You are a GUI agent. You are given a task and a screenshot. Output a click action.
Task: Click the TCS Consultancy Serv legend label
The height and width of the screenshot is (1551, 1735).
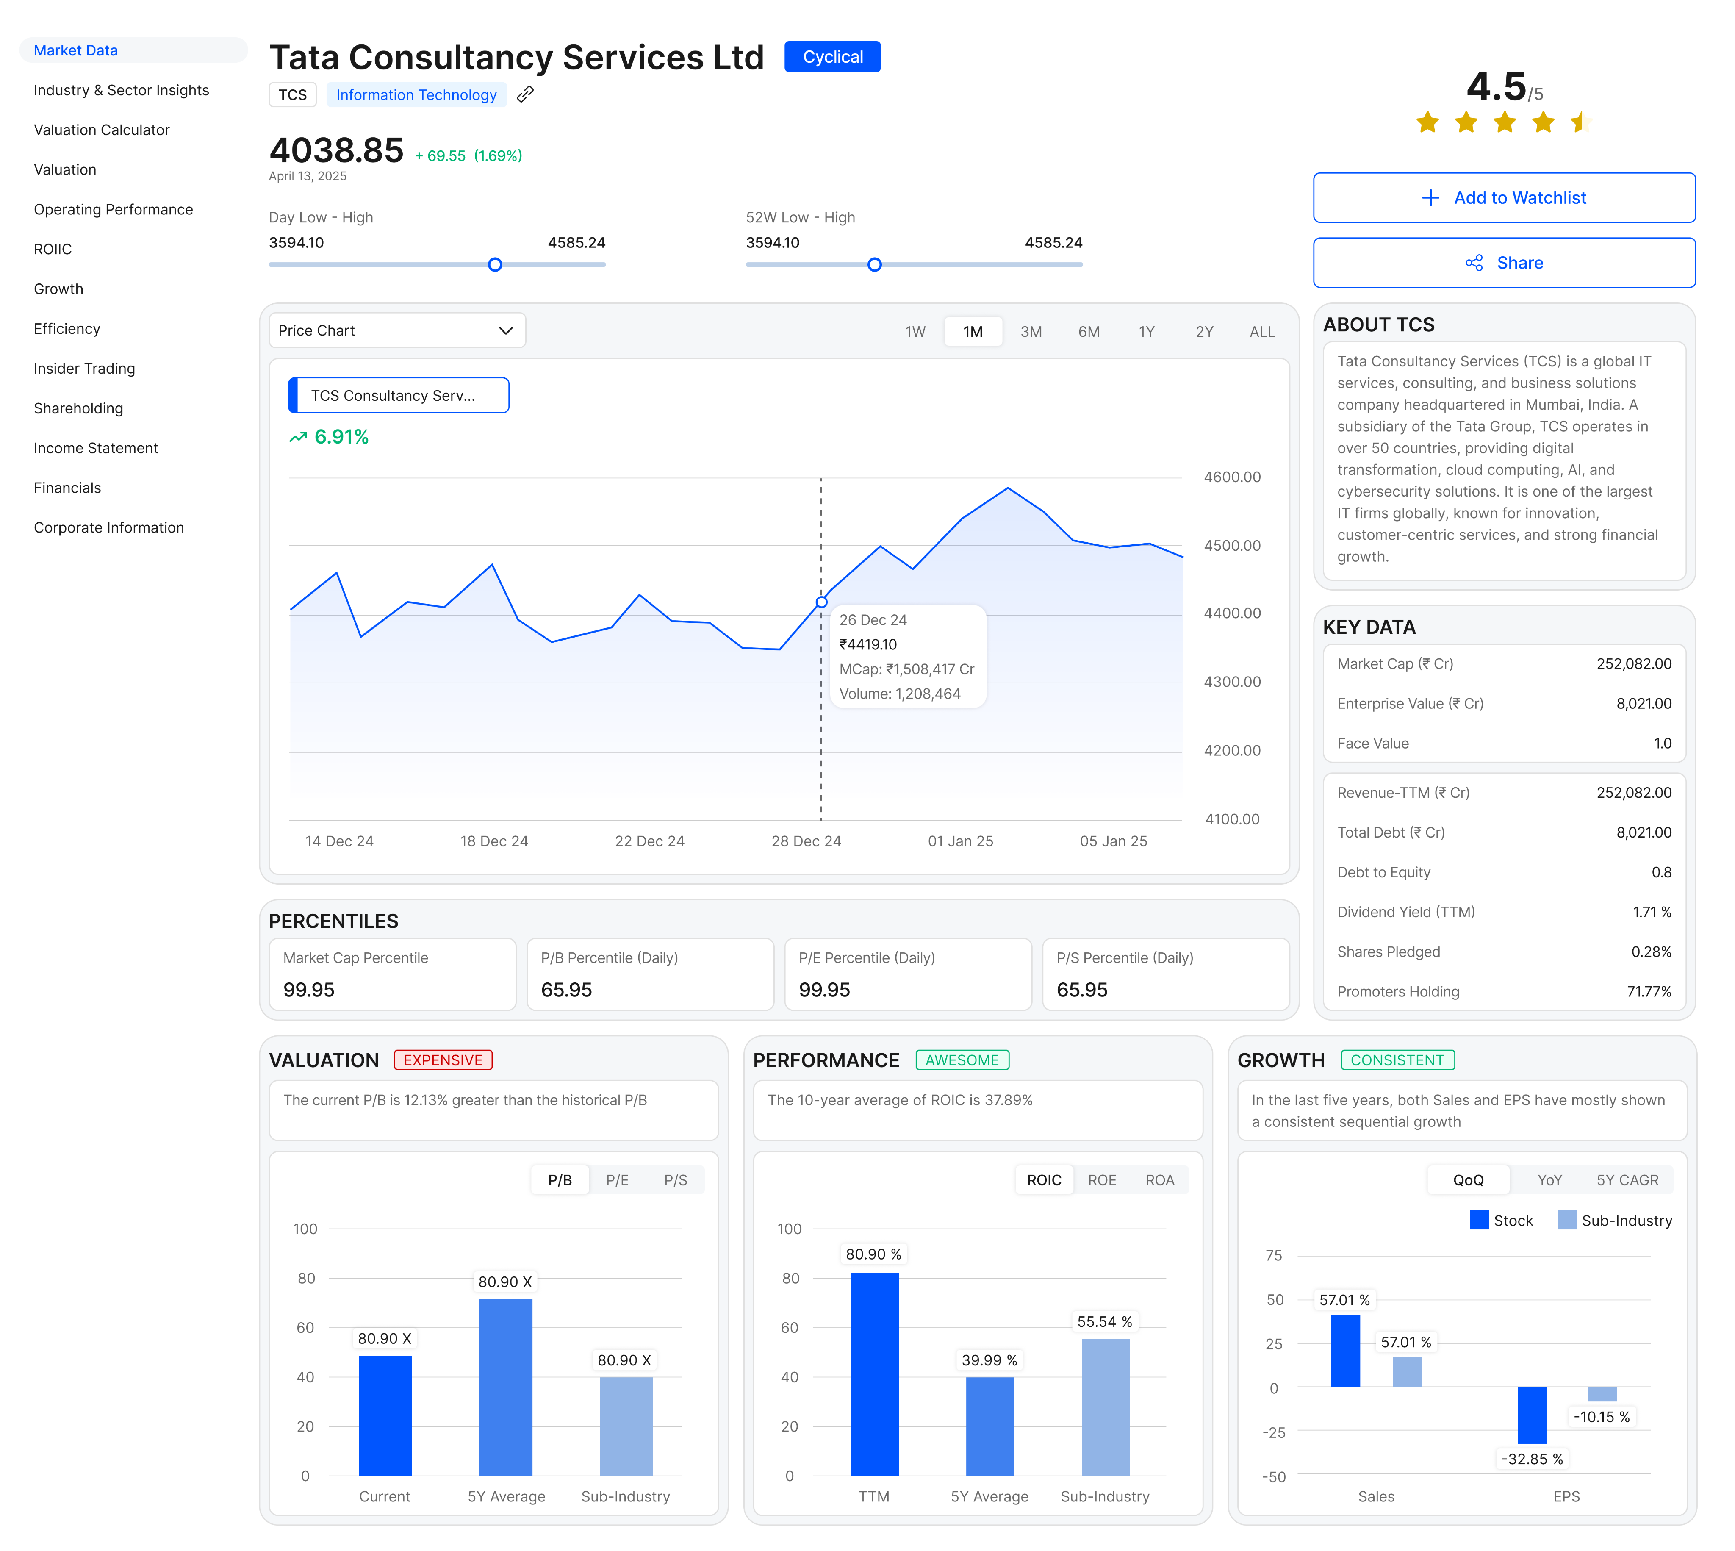tap(398, 395)
